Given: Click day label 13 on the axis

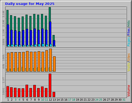Looking at the screenshot, I should (54, 100).
